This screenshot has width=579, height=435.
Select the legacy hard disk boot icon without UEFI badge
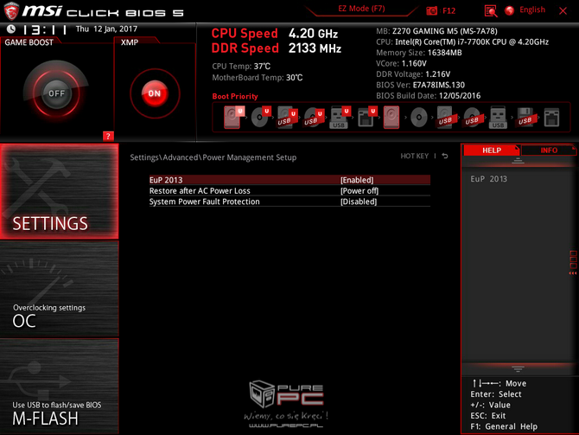391,118
